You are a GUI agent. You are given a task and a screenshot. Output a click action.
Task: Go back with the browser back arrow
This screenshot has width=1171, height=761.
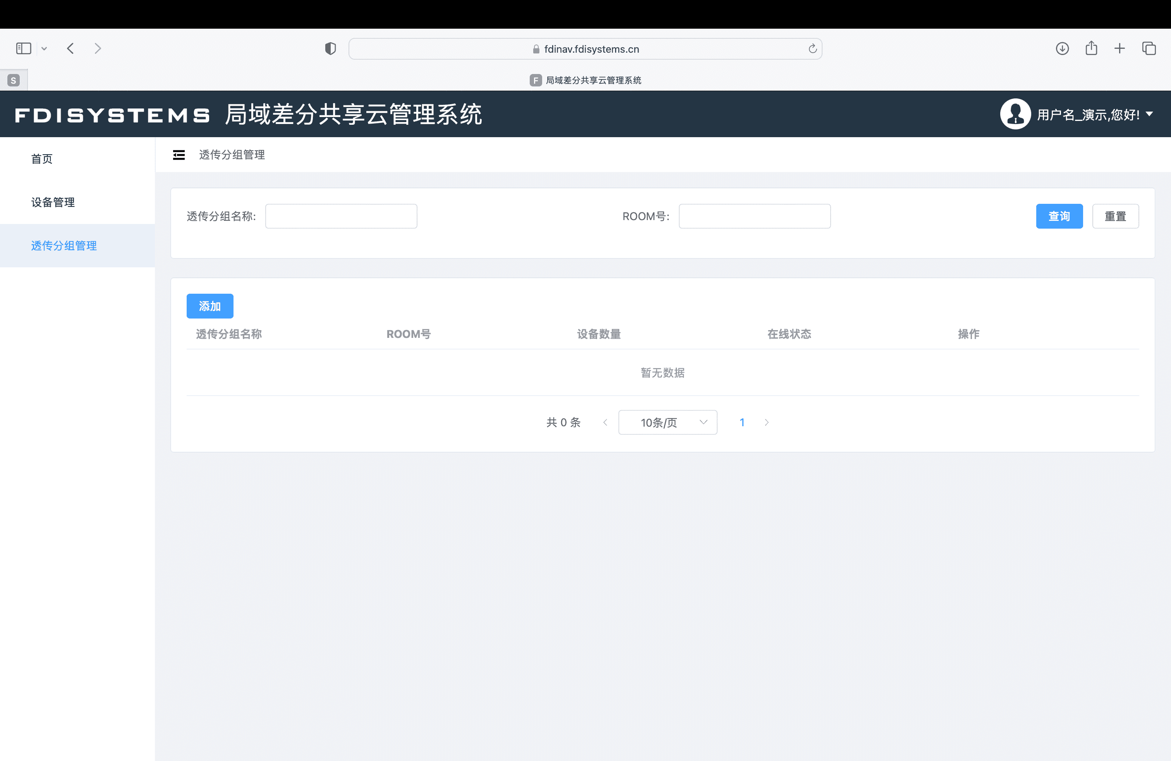tap(70, 48)
